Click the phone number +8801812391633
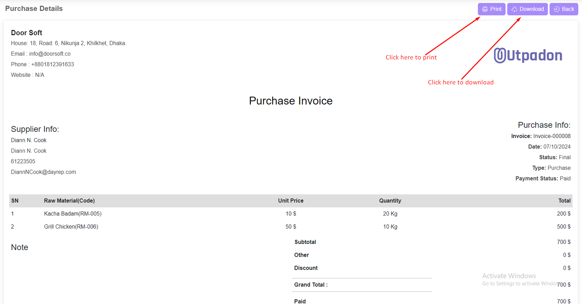 click(52, 64)
